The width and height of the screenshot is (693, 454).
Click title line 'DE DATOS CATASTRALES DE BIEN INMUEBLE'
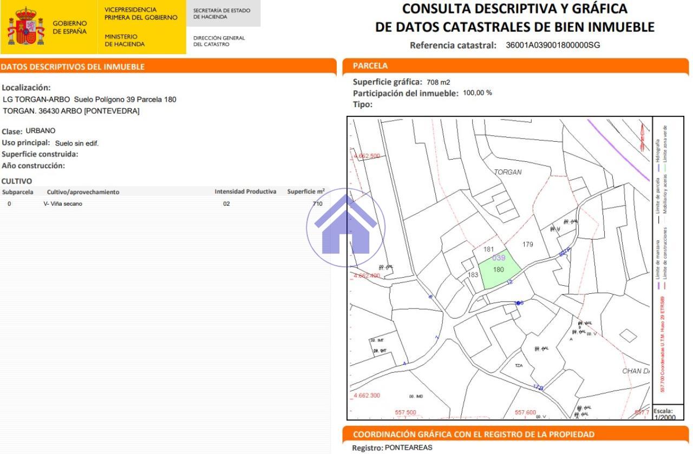click(515, 27)
